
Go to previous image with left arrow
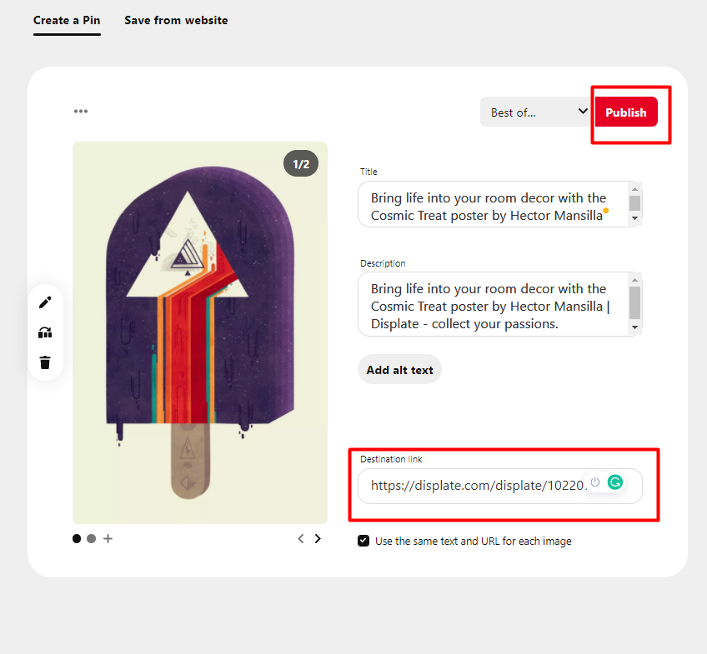pyautogui.click(x=301, y=539)
